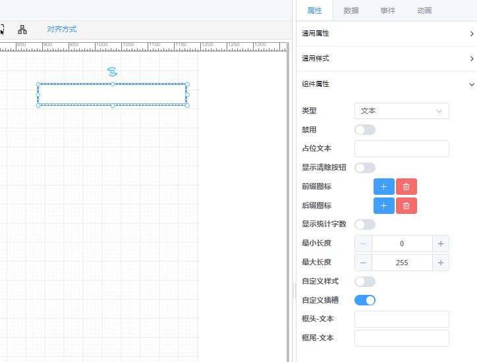Decrease 最小长度 with minus button
This screenshot has width=477, height=362.
(x=363, y=244)
